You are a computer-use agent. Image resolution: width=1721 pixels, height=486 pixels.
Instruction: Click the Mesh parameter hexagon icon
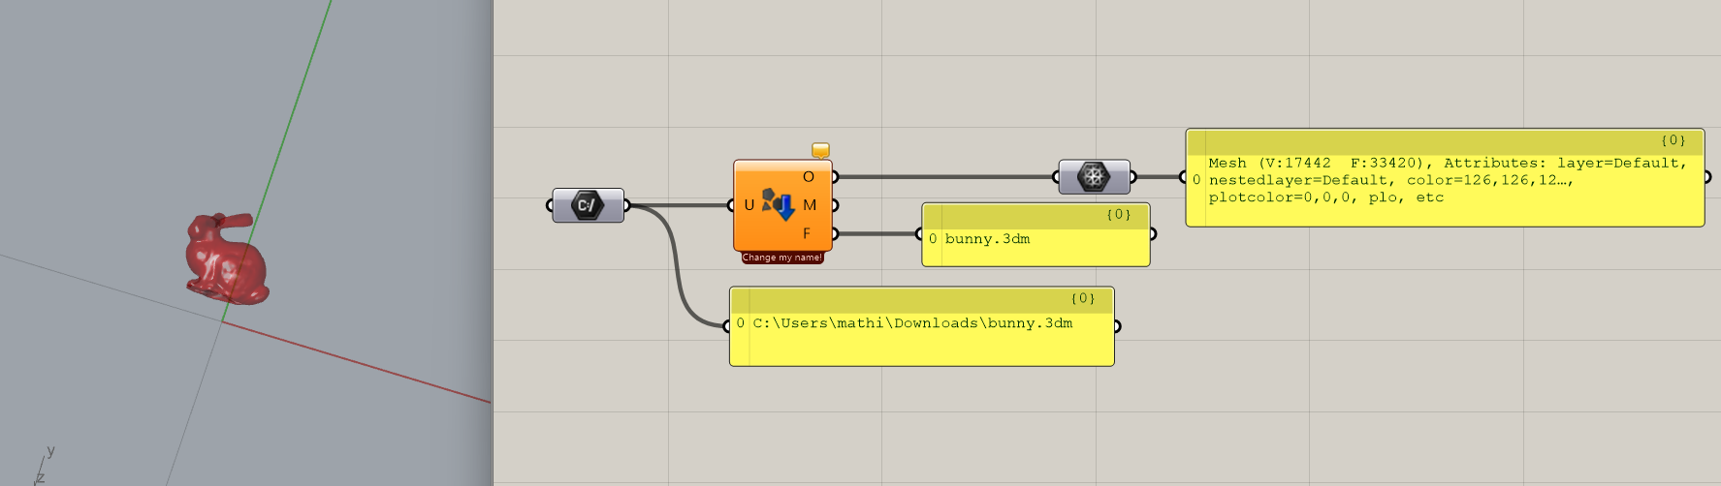point(1094,177)
